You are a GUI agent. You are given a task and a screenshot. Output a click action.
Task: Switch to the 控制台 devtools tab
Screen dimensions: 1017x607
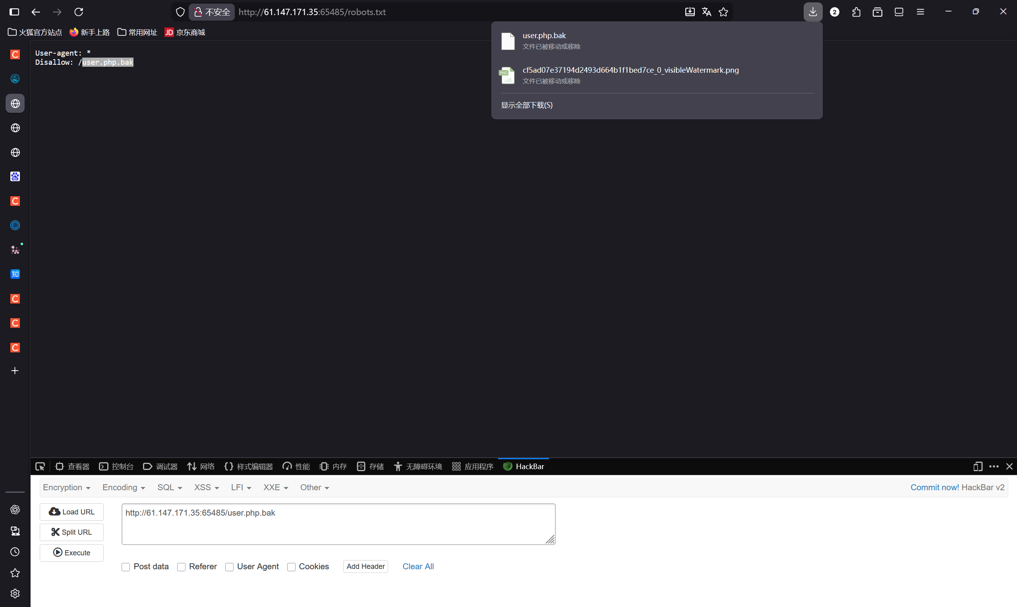116,466
